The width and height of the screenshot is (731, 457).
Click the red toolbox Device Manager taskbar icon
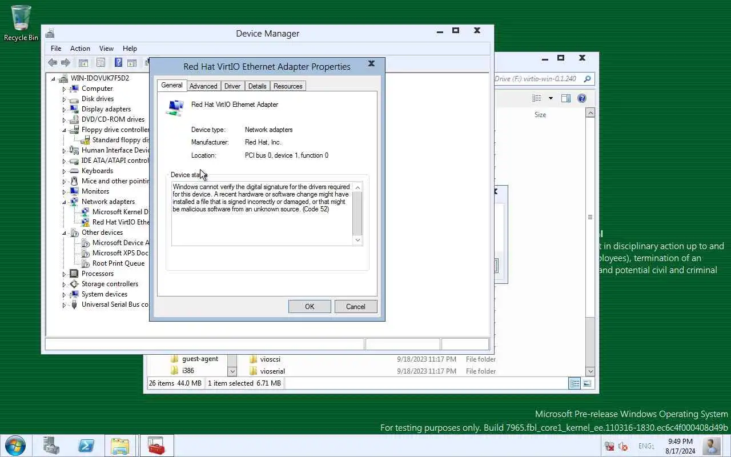[x=156, y=446]
